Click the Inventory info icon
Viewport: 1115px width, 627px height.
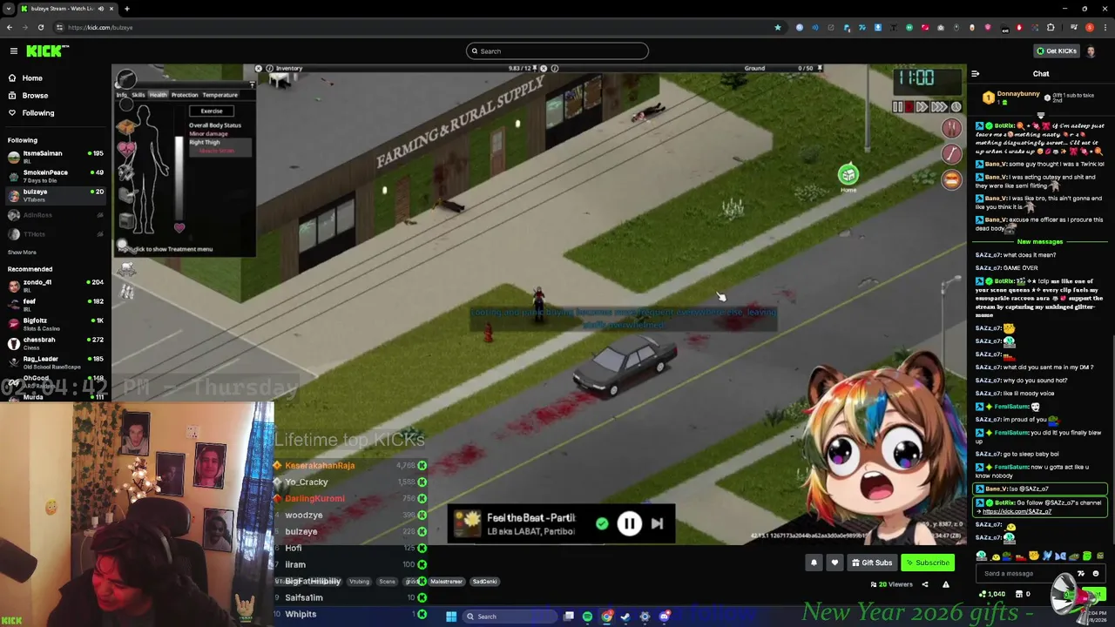[269, 68]
